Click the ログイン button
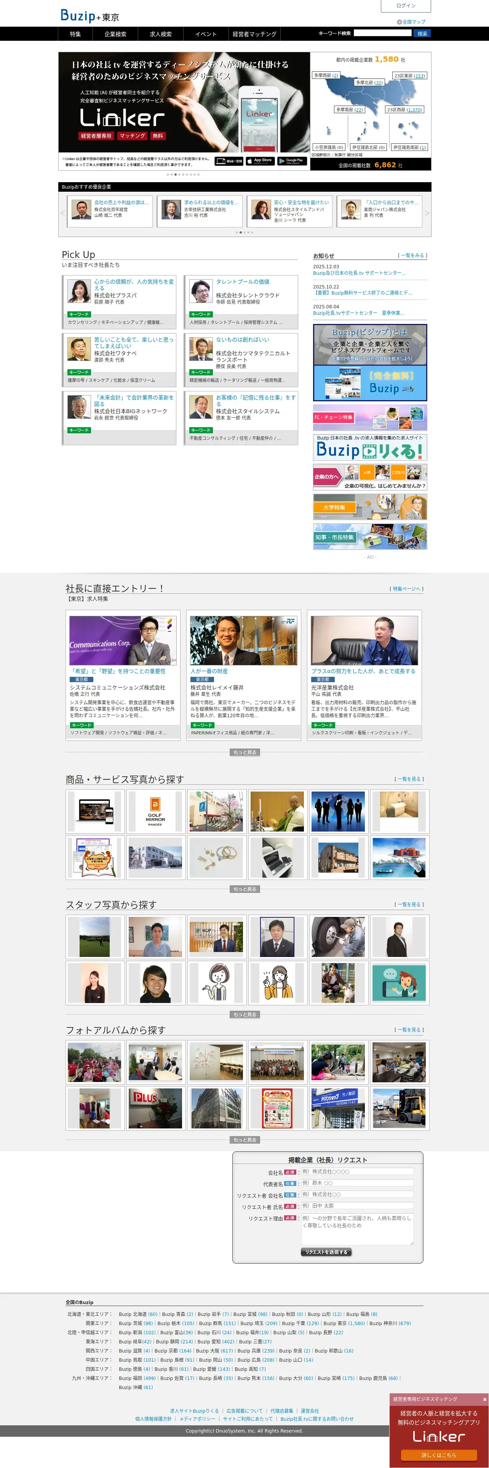This screenshot has height=1468, width=489. 405,6
